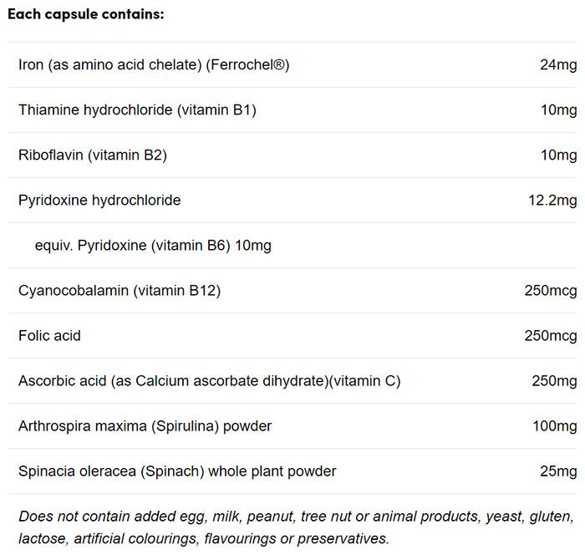This screenshot has width=585, height=555.
Task: Click the 100mg Spirulina amount
Action: (554, 426)
